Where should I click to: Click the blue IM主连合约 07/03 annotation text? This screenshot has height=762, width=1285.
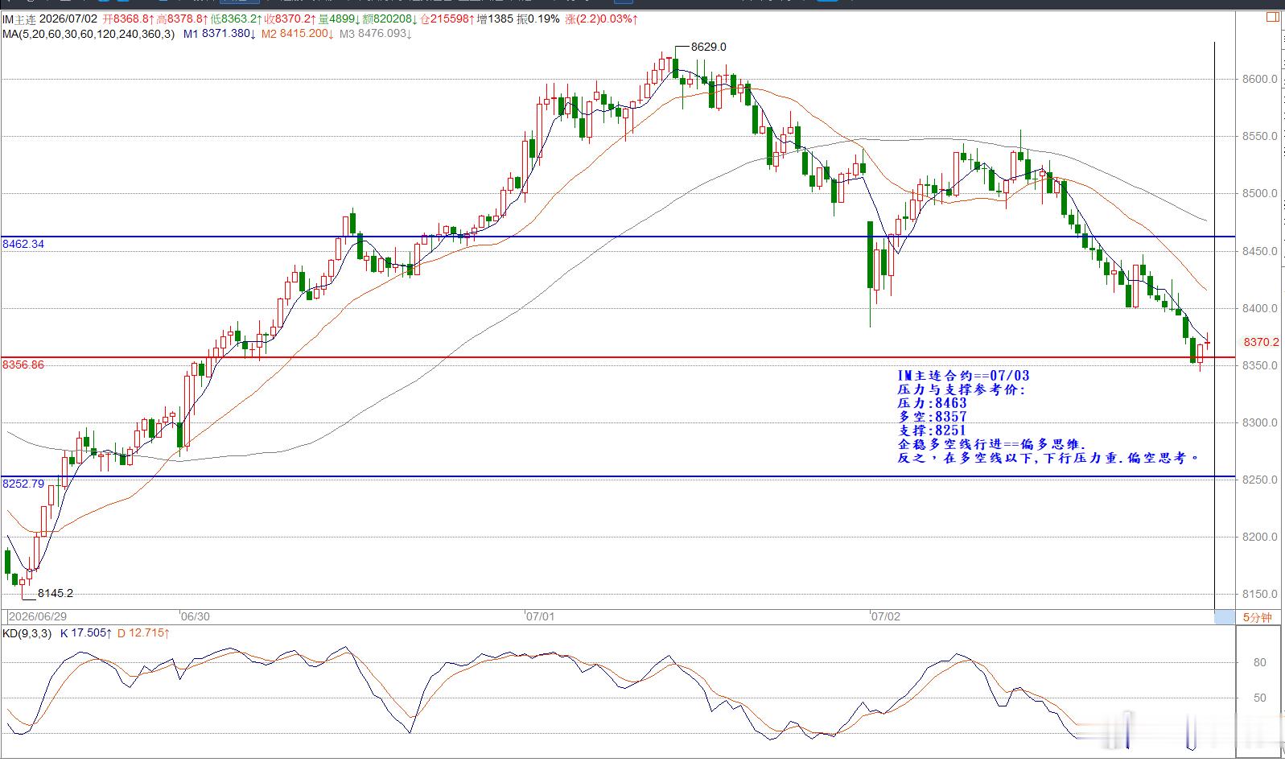point(963,376)
